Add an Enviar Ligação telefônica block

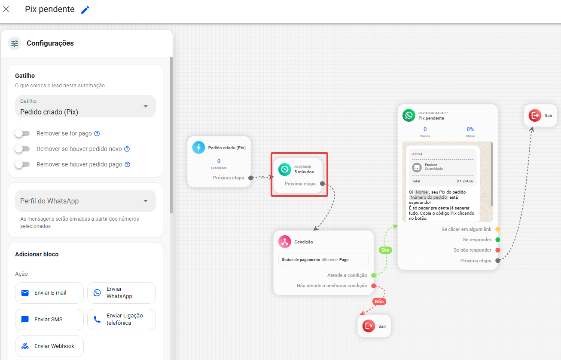(x=122, y=320)
